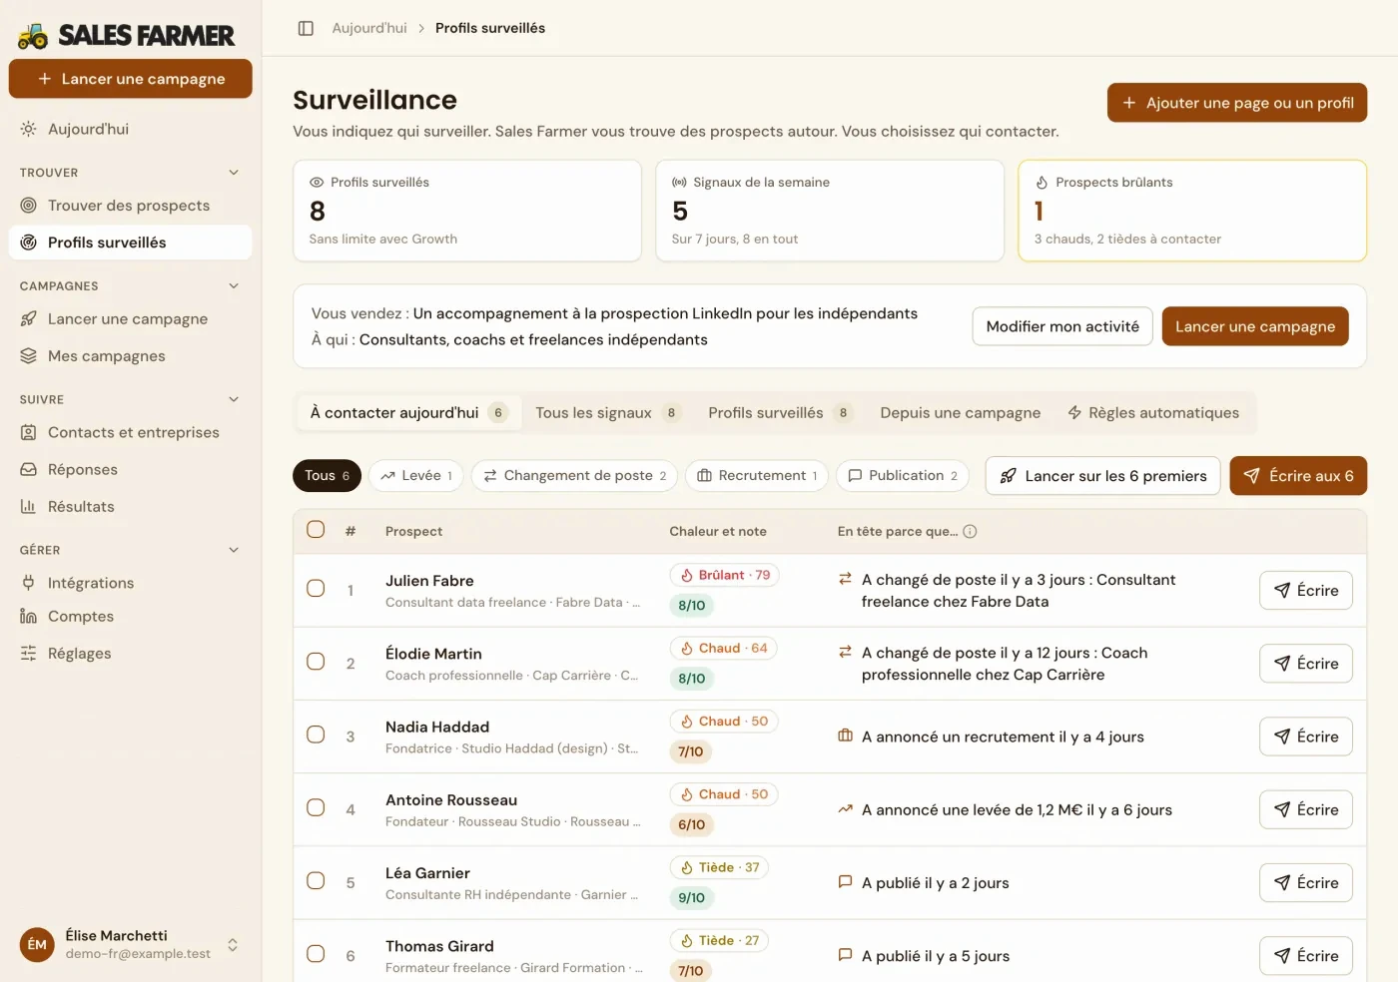Filter by Recrutement signals
This screenshot has width=1398, height=982.
(x=757, y=476)
